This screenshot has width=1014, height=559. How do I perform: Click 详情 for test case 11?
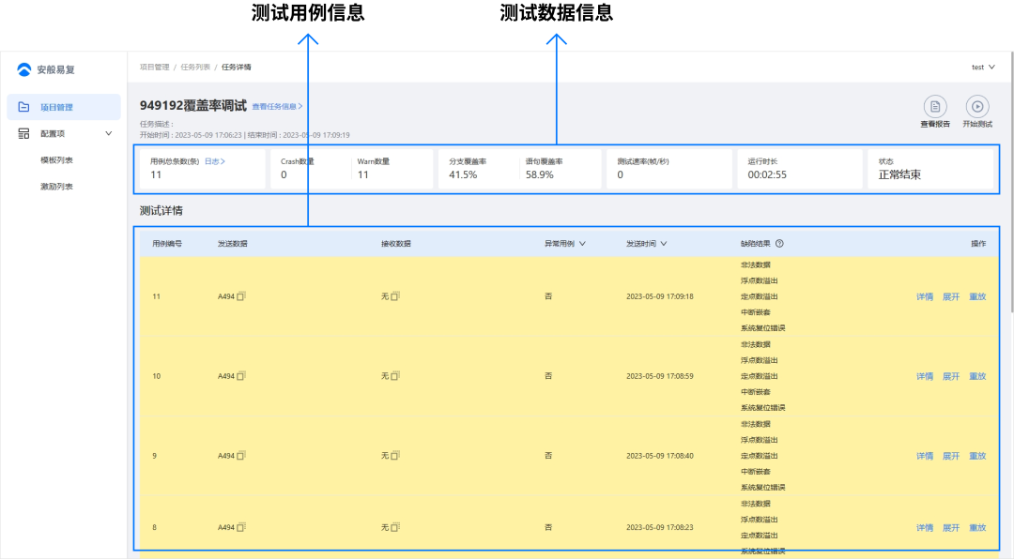click(x=925, y=296)
